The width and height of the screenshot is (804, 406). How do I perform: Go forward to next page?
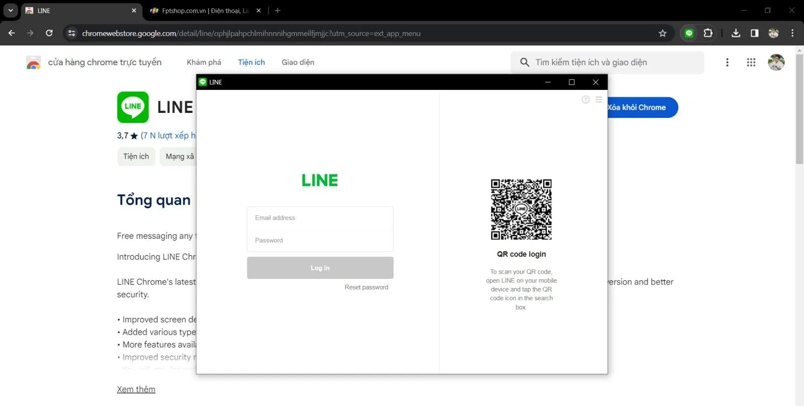30,33
